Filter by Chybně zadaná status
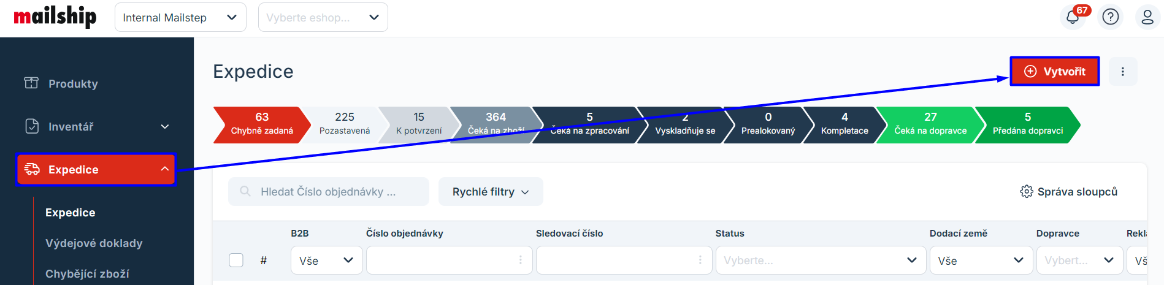 point(261,124)
